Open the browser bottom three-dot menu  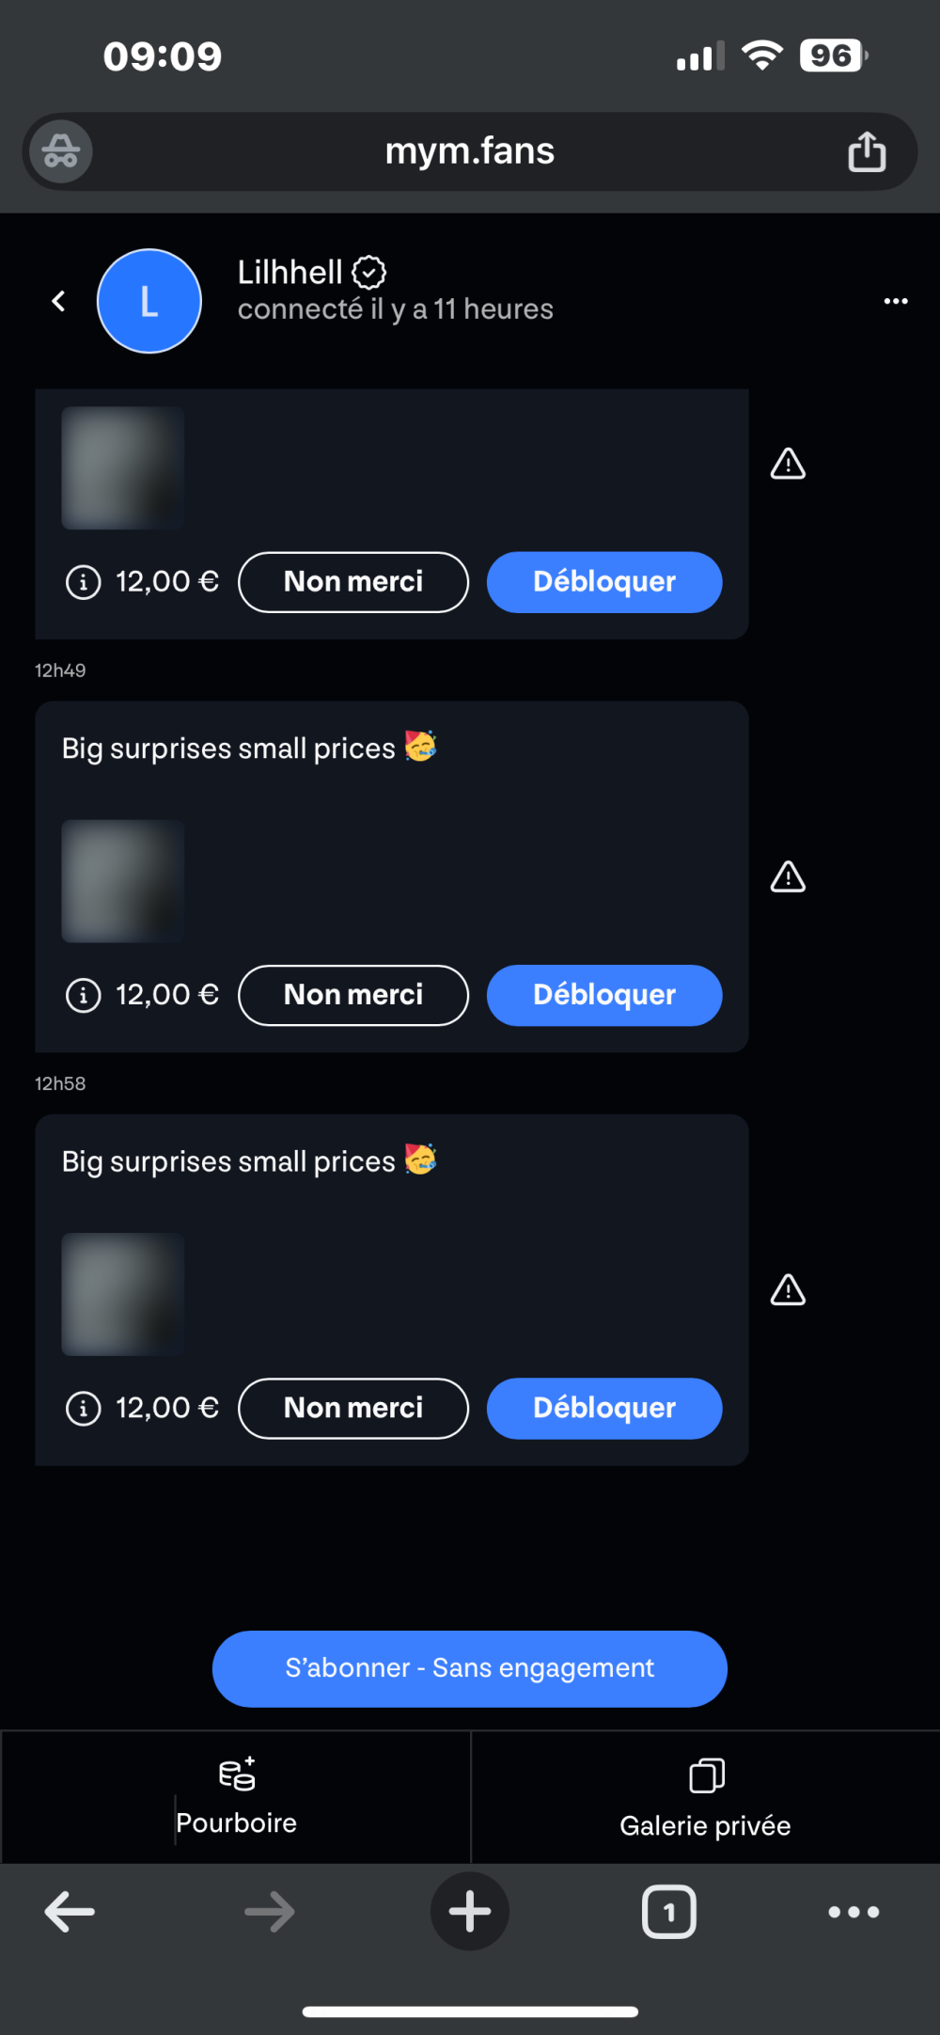click(x=854, y=1911)
